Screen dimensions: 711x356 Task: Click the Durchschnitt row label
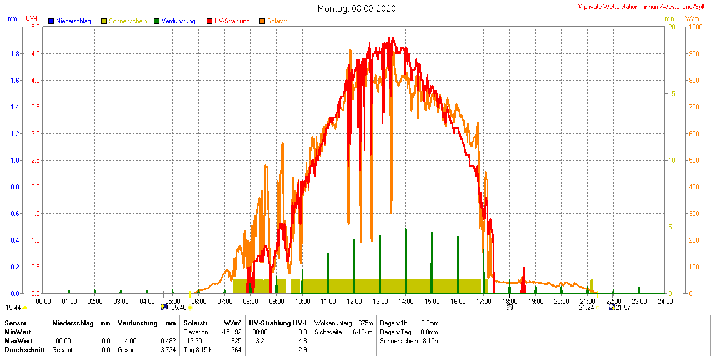(x=24, y=350)
